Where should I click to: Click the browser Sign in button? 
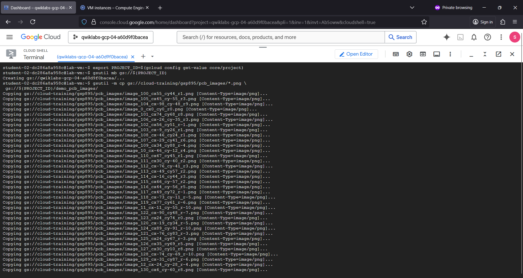[483, 22]
